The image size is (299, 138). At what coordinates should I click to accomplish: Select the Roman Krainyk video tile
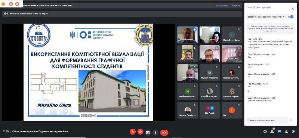click(188, 73)
